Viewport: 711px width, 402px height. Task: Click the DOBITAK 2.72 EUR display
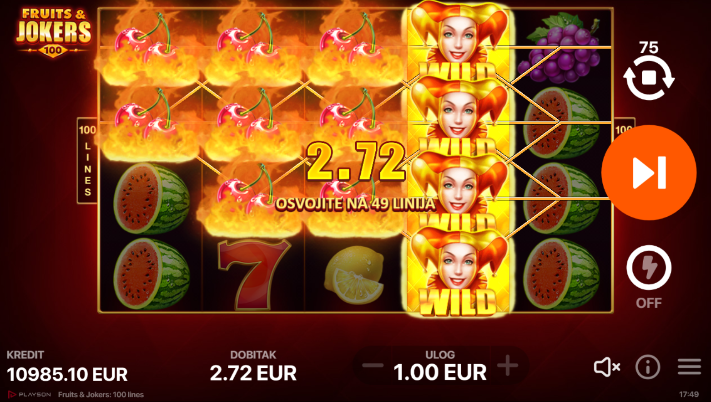click(x=253, y=367)
